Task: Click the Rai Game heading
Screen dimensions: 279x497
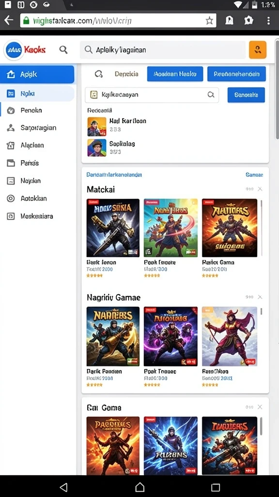Action: coord(104,408)
